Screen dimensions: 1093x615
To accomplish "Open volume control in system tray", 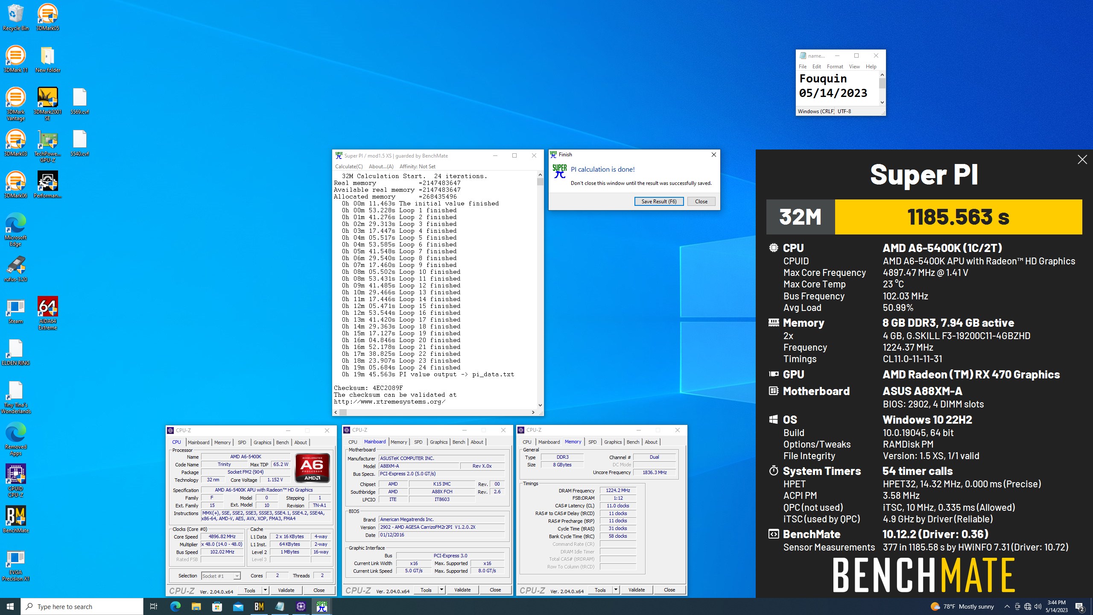I will pyautogui.click(x=1038, y=606).
